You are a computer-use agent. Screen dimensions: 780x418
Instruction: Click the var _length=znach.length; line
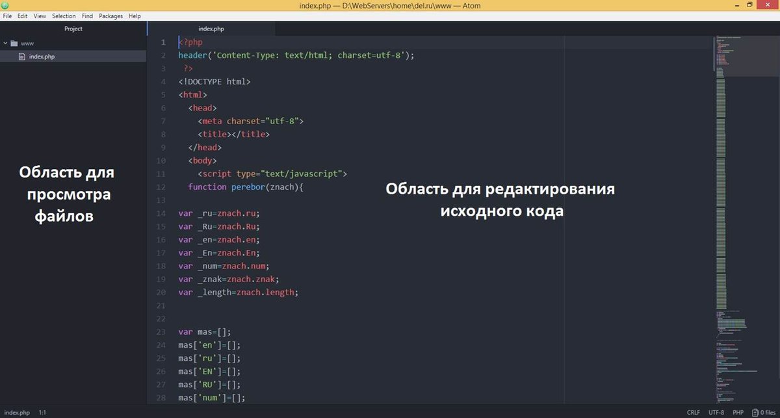239,293
